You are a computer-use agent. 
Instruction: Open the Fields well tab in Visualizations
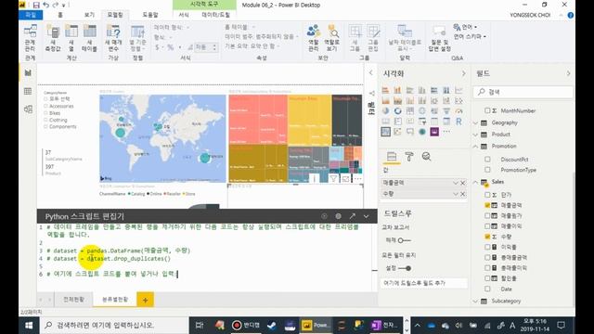(x=392, y=157)
